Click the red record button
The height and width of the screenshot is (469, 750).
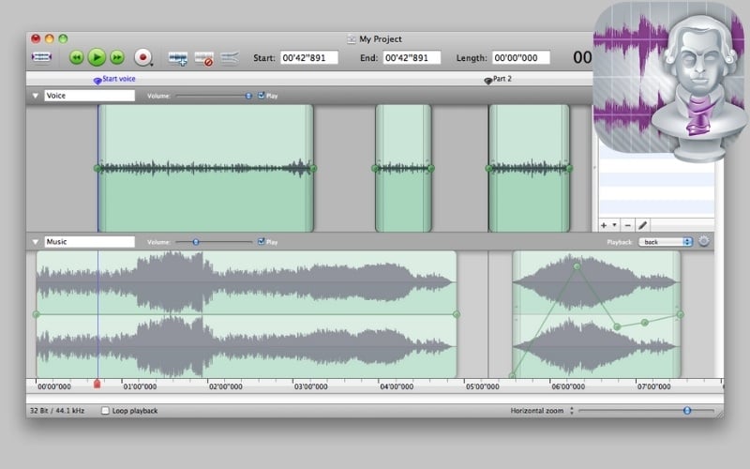tap(142, 57)
